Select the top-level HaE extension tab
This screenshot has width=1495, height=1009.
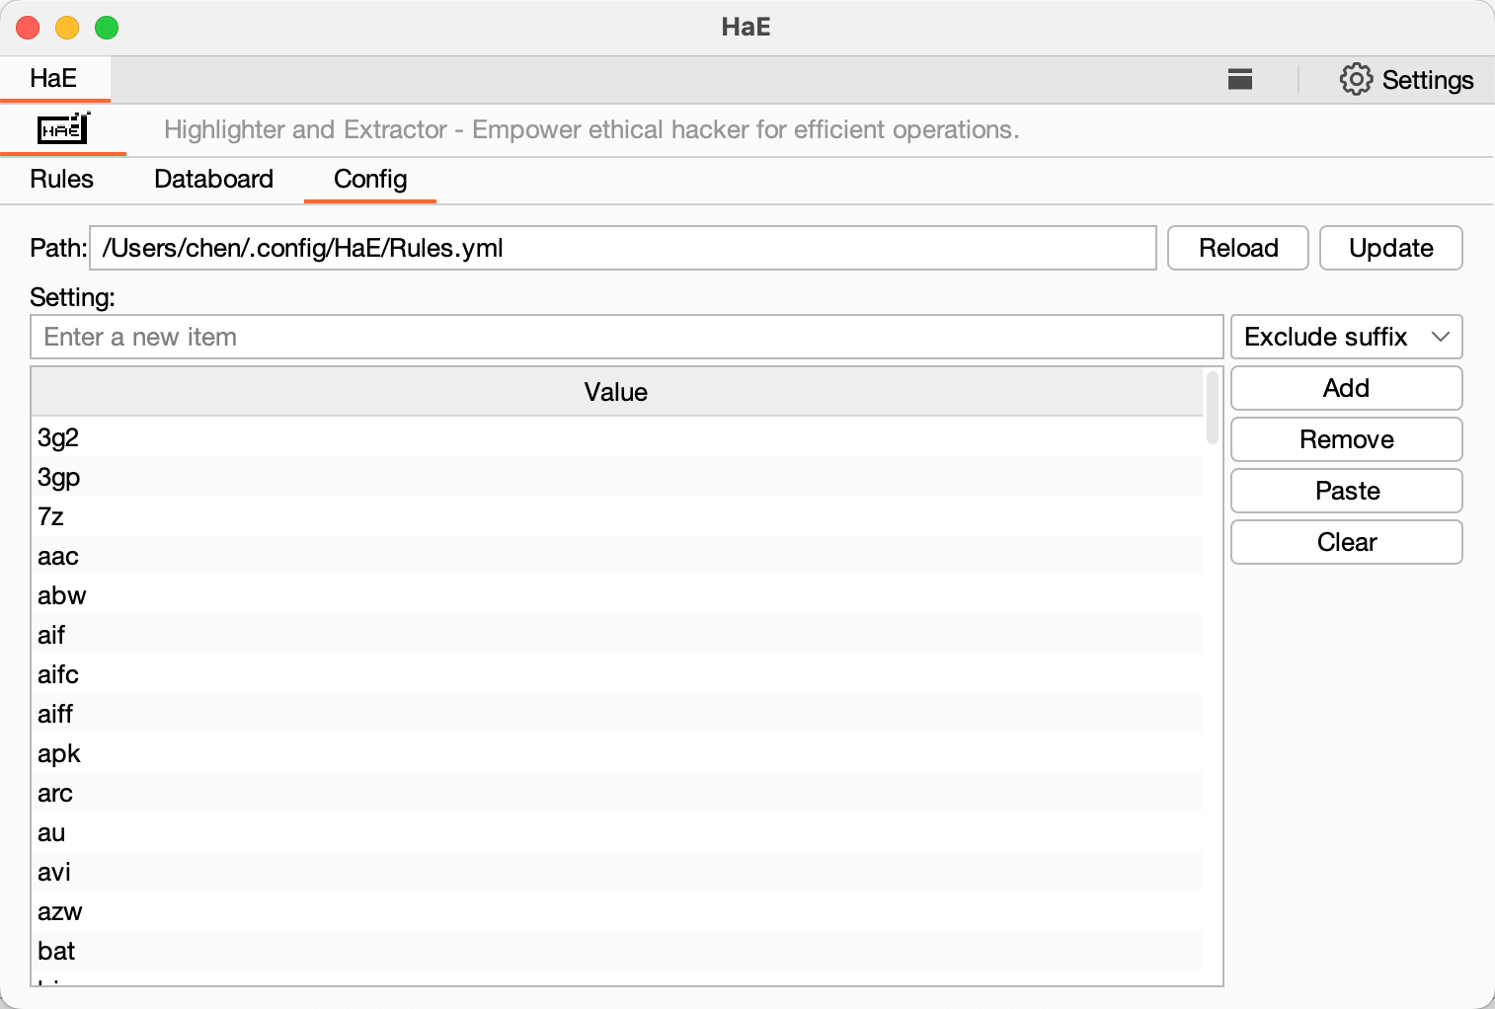tap(53, 79)
